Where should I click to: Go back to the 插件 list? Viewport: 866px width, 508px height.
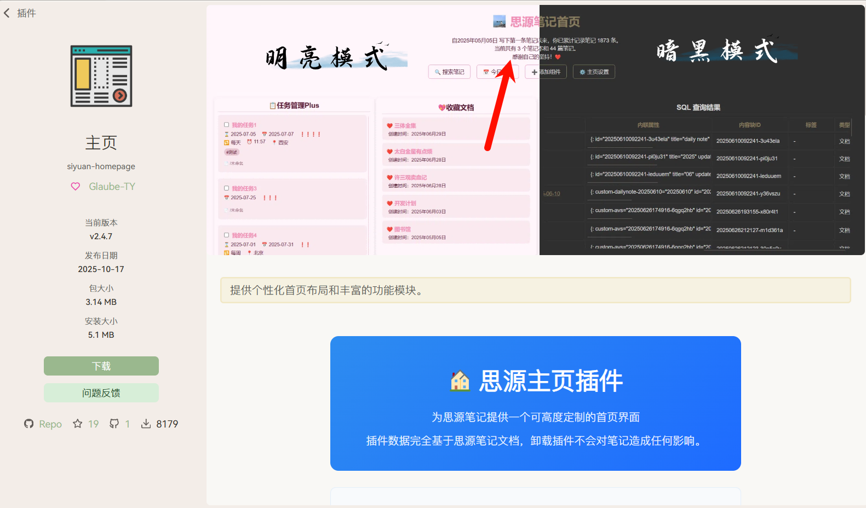pyautogui.click(x=20, y=13)
